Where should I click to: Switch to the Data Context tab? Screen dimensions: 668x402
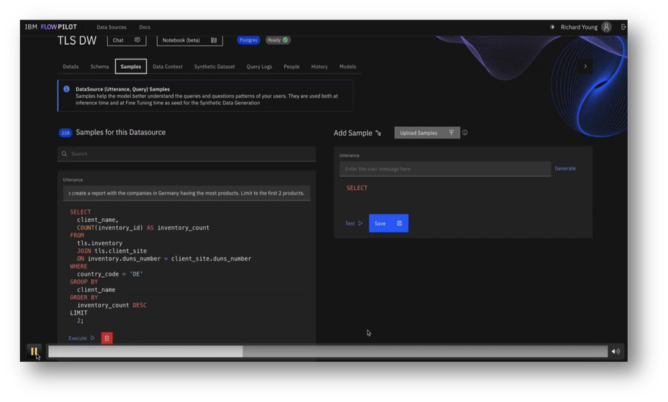(168, 66)
